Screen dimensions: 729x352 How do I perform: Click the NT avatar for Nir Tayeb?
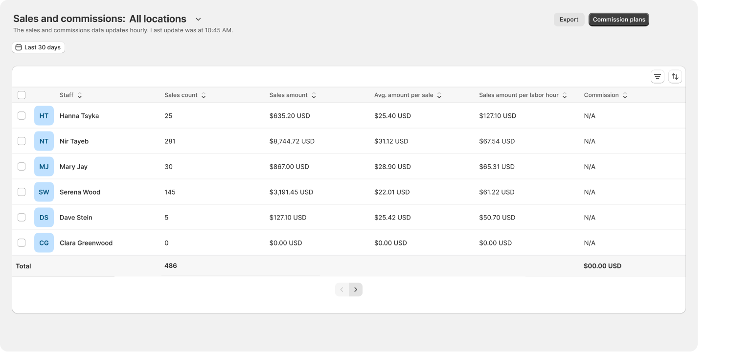pyautogui.click(x=44, y=141)
